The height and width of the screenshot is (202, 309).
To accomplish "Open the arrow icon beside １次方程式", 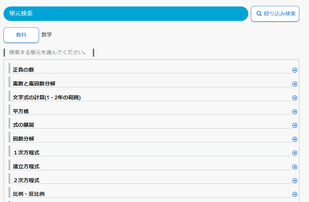I will [x=295, y=153].
